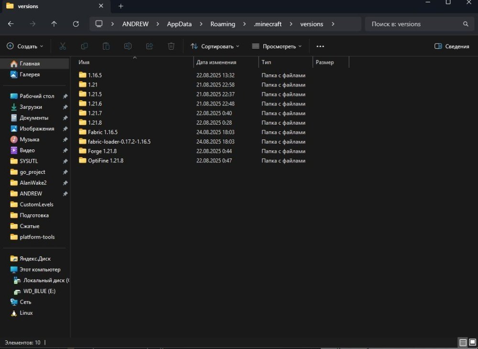Image resolution: width=478 pixels, height=349 pixels.
Task: Open the Просмотреть dropdown
Action: point(277,46)
